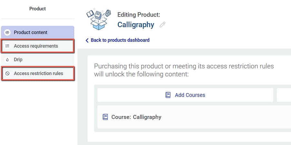Screen dimensions: 291x145
Task: Click the book icon of Course: Calligraphy
Action: click(105, 117)
